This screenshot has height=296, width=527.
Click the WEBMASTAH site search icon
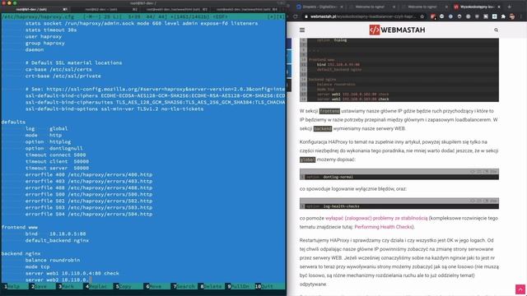(496, 30)
